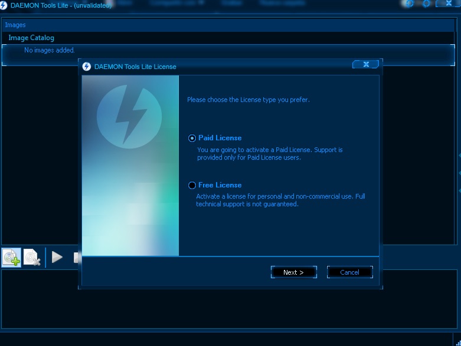Click 'Please choose the License type you prefer.' text
Viewport: 461px width, 346px height.
249,100
